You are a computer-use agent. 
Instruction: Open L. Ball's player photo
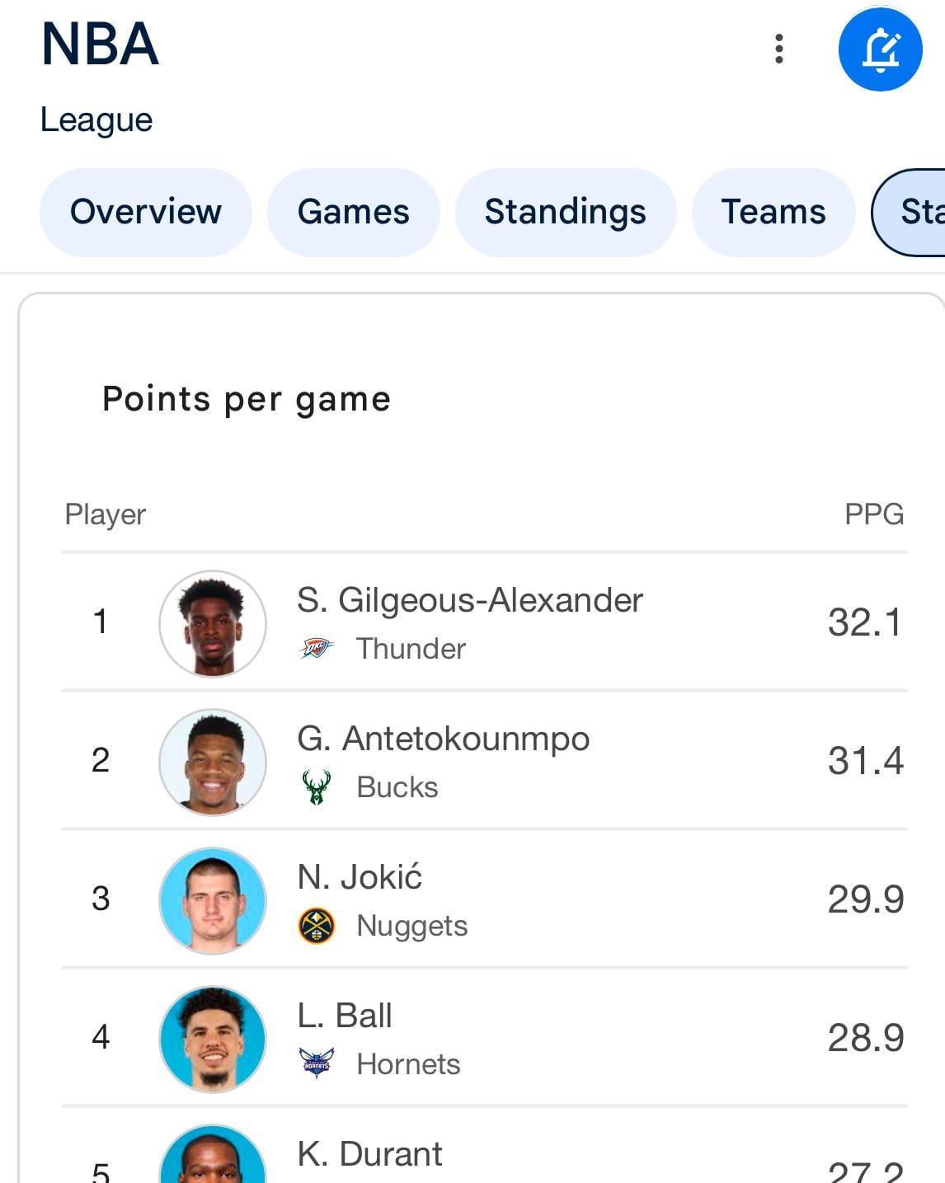coord(213,1039)
